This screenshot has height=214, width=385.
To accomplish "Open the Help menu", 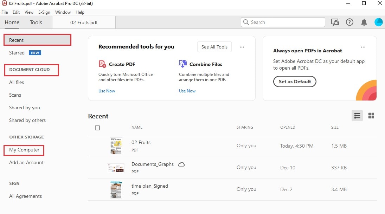I will [x=80, y=12].
